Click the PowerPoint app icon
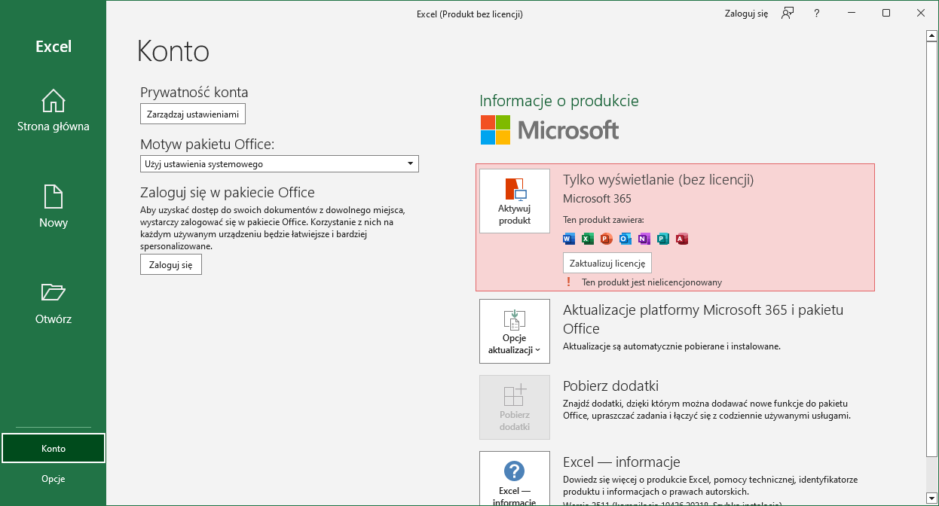 (x=607, y=239)
